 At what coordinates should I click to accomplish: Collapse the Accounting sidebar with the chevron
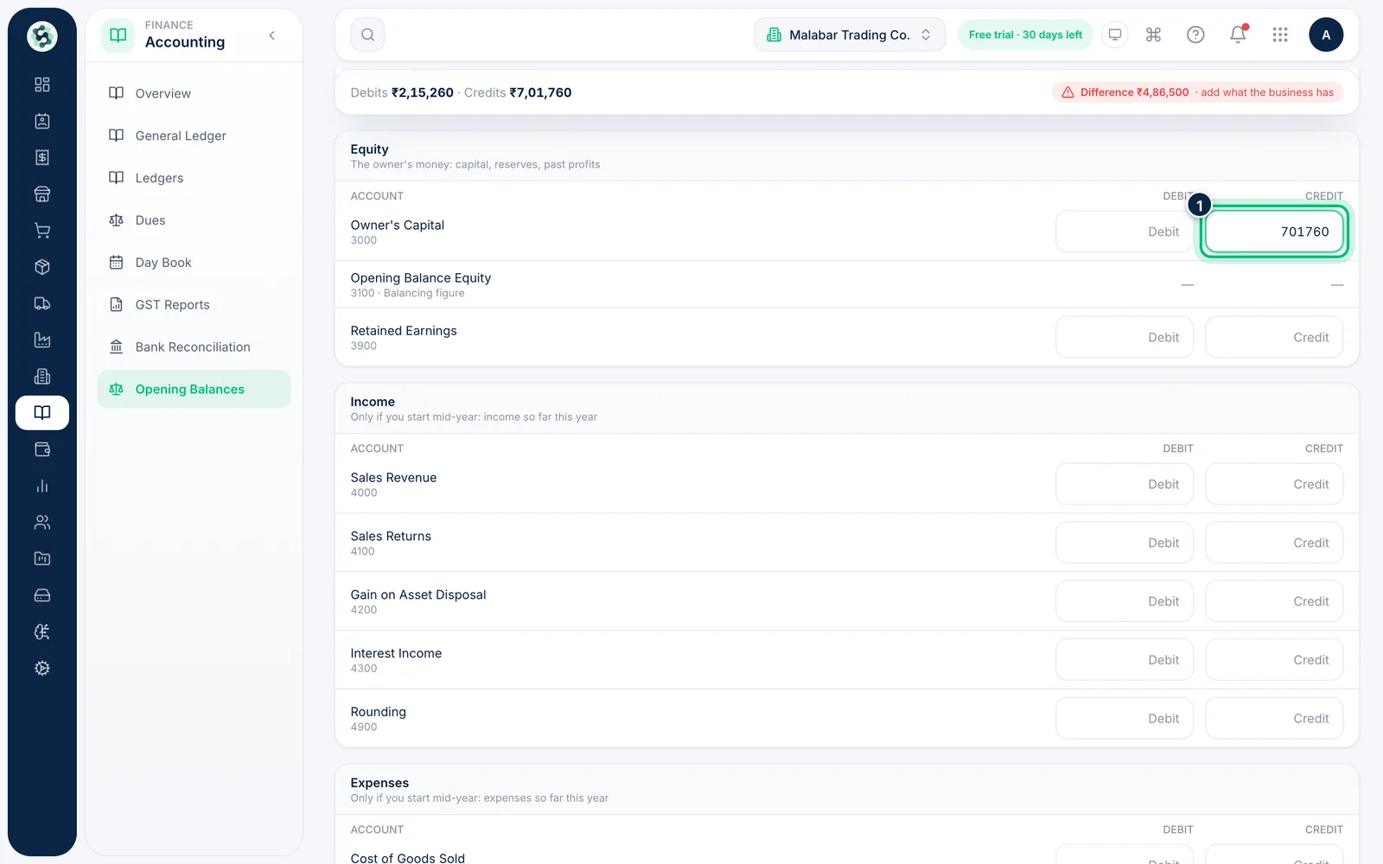pos(272,35)
